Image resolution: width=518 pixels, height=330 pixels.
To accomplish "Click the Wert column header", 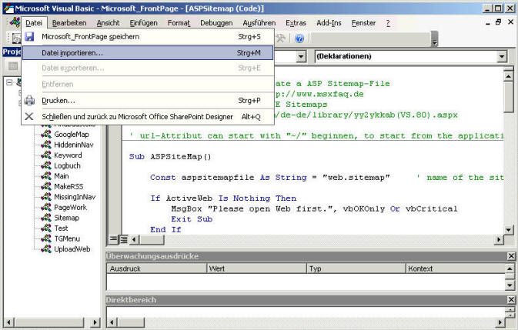I will (x=256, y=268).
